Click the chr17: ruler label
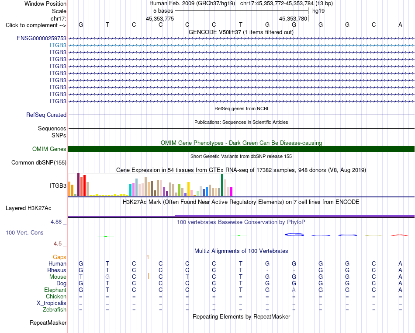Viewport: 415px width, 333px height. click(58, 18)
